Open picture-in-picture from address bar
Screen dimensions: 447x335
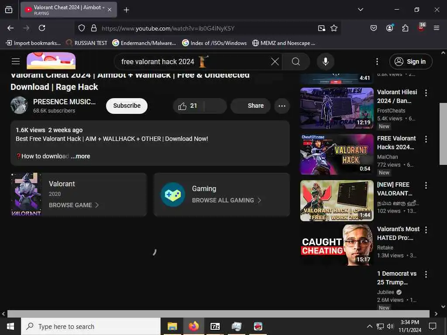point(322,28)
